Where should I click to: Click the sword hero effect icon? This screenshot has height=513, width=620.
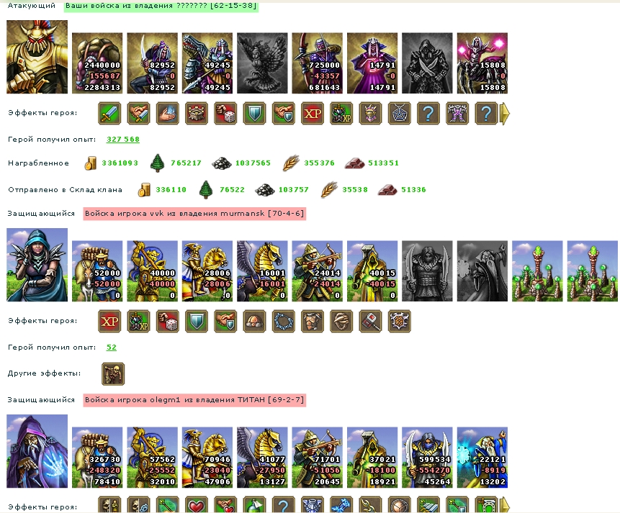(109, 114)
